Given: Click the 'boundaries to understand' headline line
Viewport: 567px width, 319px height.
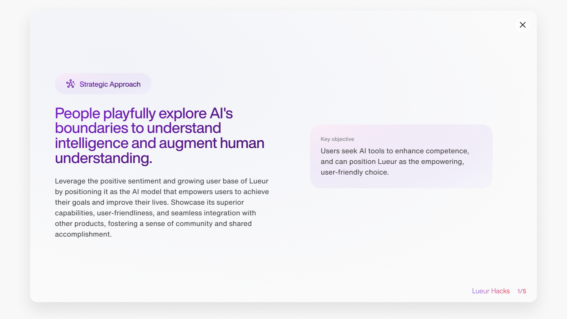Looking at the screenshot, I should [x=138, y=128].
